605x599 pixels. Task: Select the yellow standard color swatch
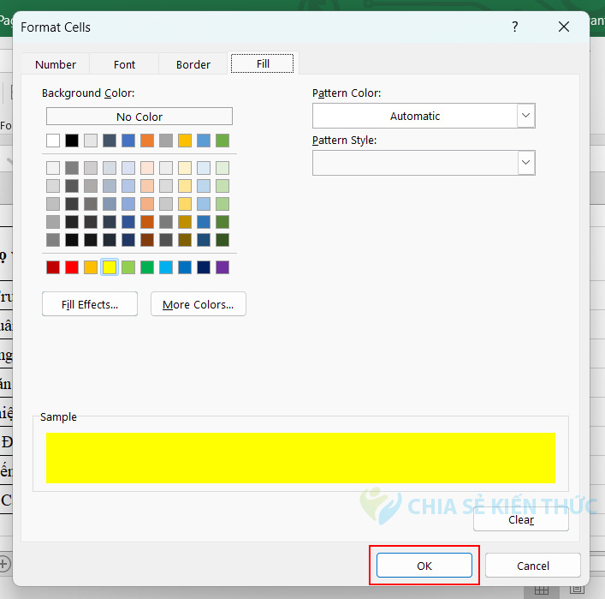pos(110,267)
